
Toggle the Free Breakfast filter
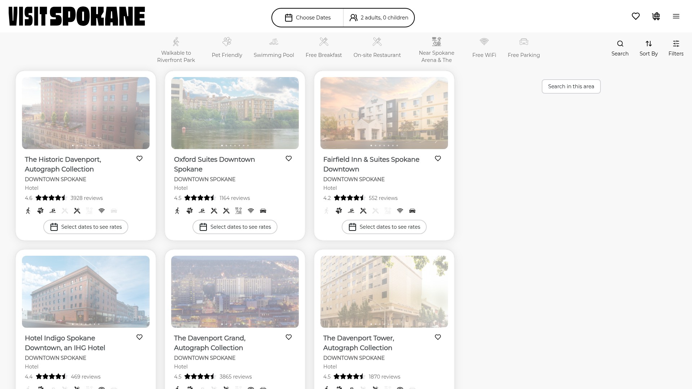[324, 48]
